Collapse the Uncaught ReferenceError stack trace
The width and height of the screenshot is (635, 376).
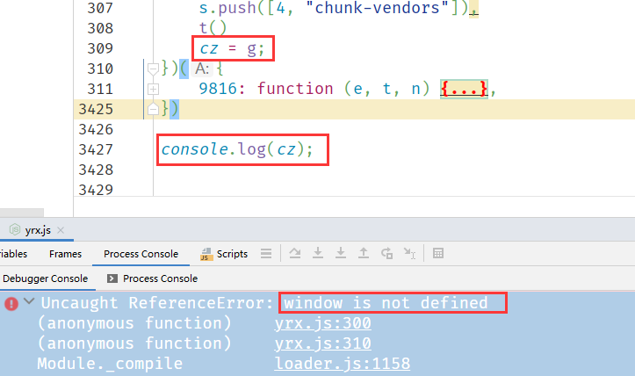(29, 303)
